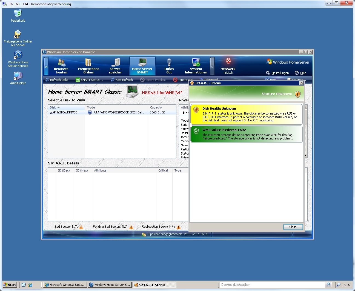Collapse tabs with the left chevron
The height and width of the screenshot is (291, 355).
tap(46, 66)
